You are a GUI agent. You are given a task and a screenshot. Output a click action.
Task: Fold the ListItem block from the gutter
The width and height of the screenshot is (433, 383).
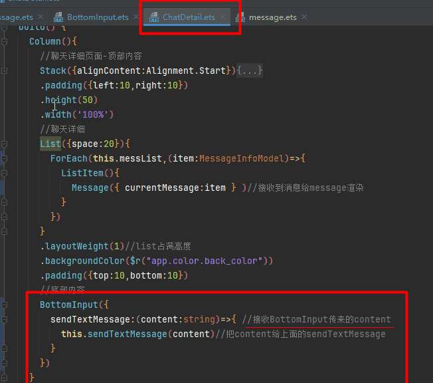[x=4, y=173]
